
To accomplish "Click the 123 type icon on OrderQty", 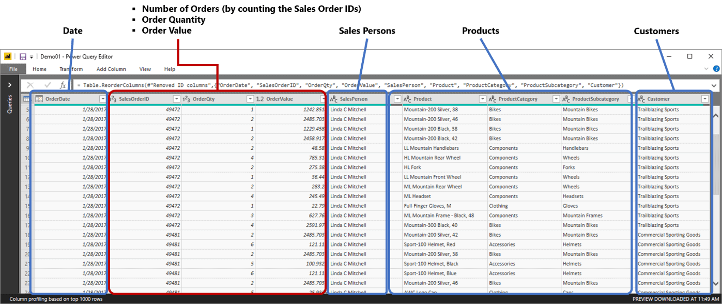I will [x=187, y=99].
